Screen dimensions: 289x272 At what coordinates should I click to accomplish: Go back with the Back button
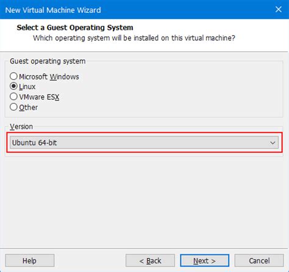150,260
